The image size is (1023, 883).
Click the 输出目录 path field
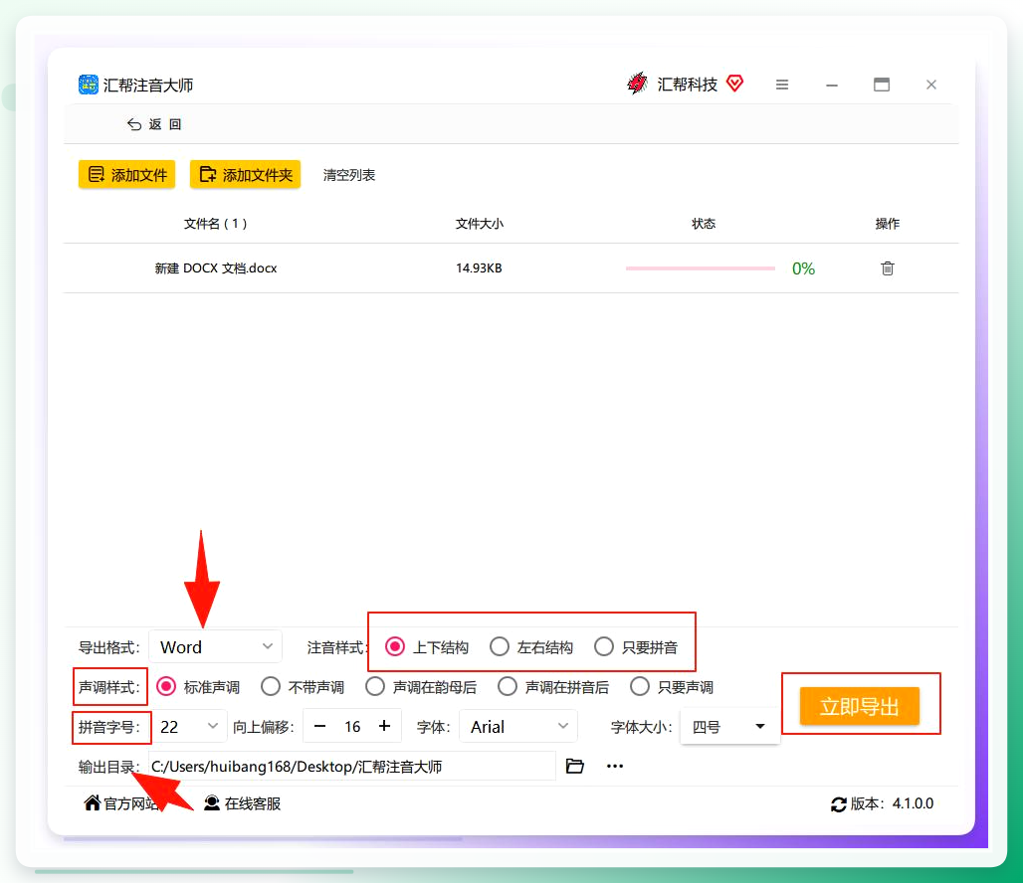click(x=352, y=767)
